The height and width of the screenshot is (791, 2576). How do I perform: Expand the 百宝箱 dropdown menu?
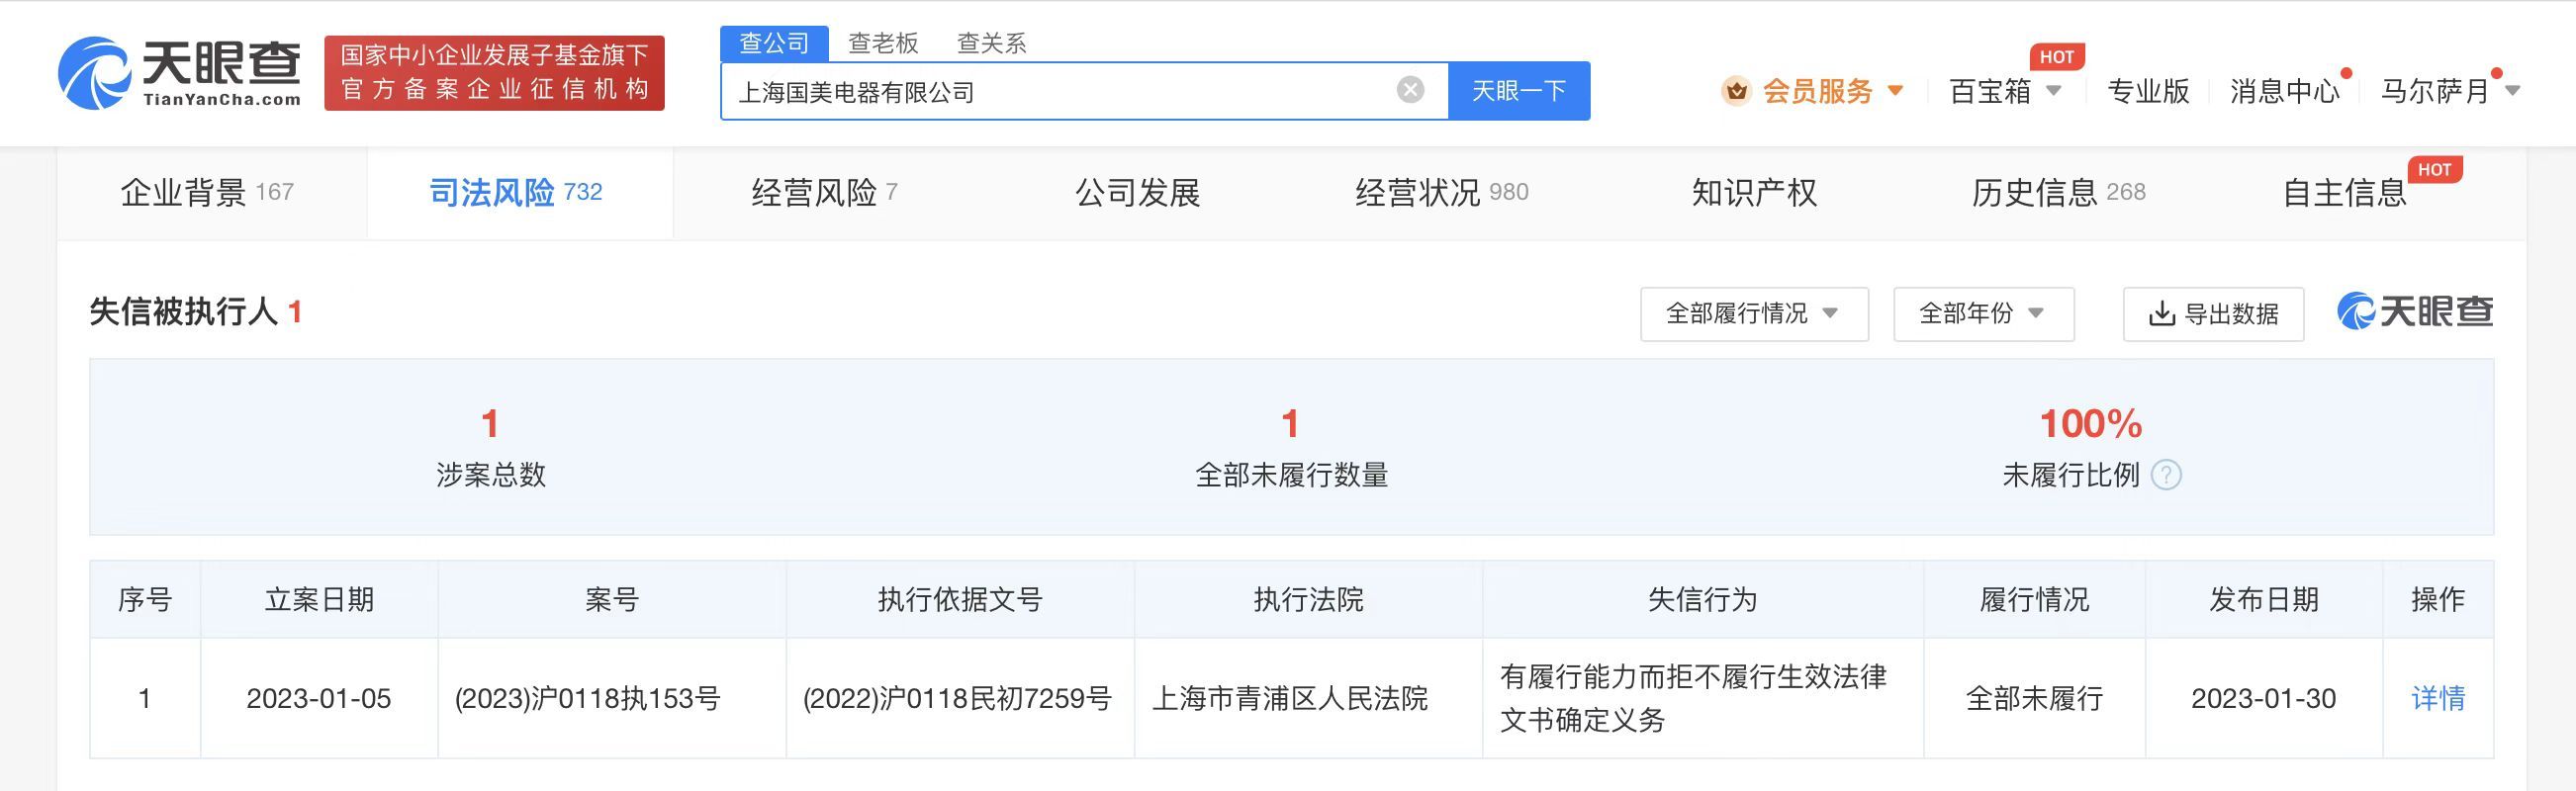coord(2005,91)
